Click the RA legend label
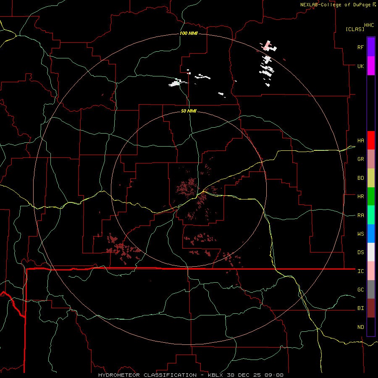The height and width of the screenshot is (378, 378). tap(360, 215)
